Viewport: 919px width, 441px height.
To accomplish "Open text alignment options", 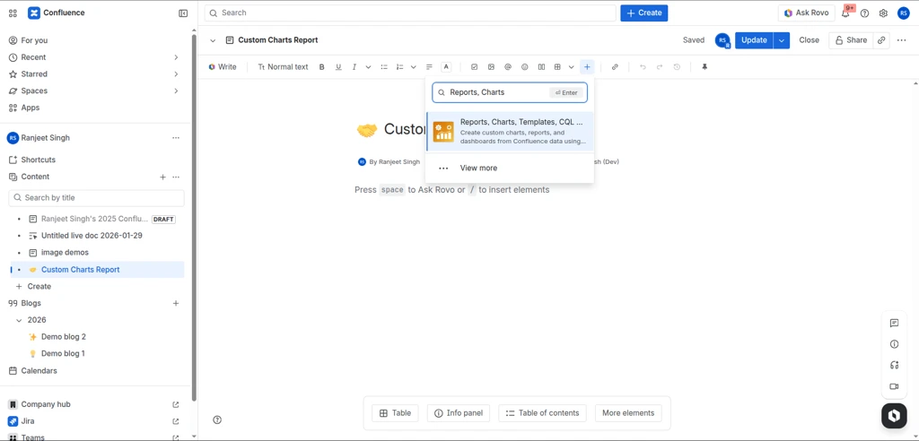I will (429, 66).
